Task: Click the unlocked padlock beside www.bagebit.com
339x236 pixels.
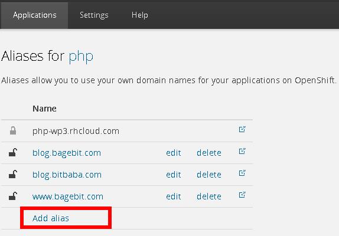Action: [x=13, y=196]
